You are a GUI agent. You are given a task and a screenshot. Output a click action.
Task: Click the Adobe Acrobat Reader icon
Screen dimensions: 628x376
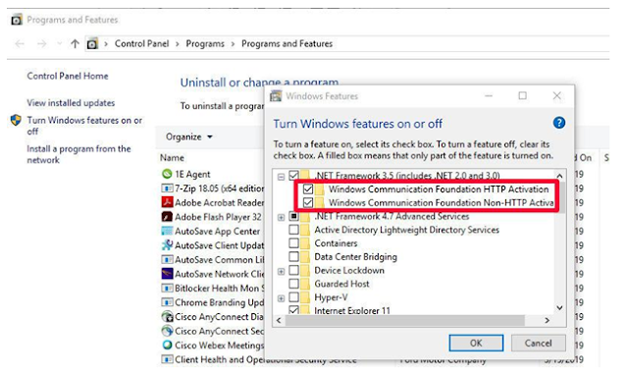click(167, 202)
